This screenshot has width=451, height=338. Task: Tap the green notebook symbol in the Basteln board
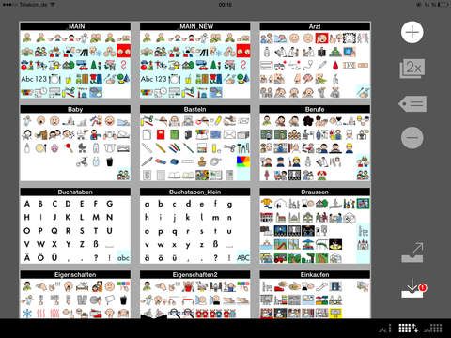[175, 134]
